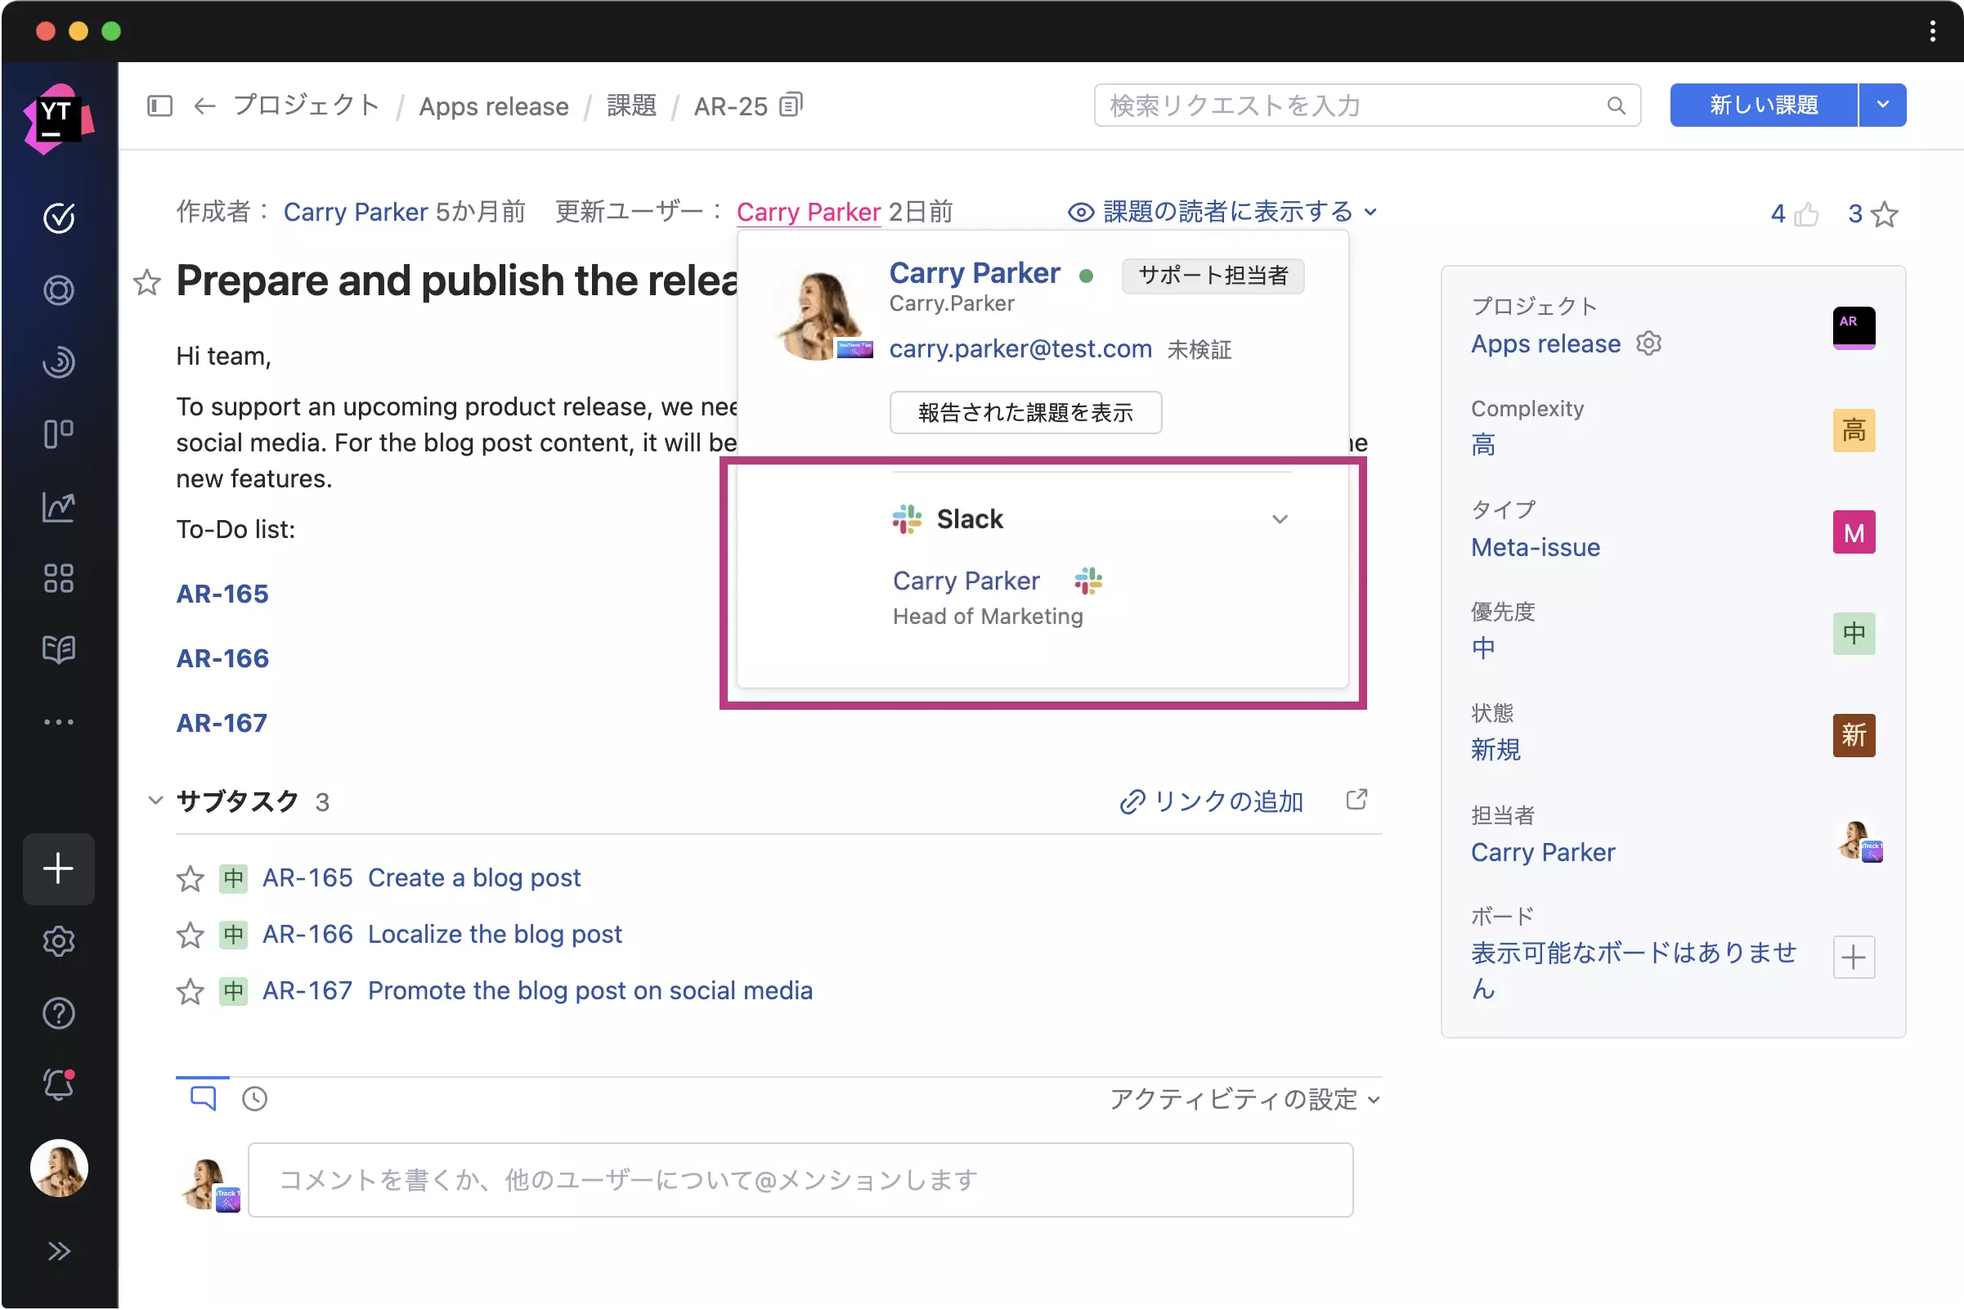Screen dimensions: 1964x1310
Task: Open the Issues checkmark icon in sidebar
Action: (x=59, y=218)
